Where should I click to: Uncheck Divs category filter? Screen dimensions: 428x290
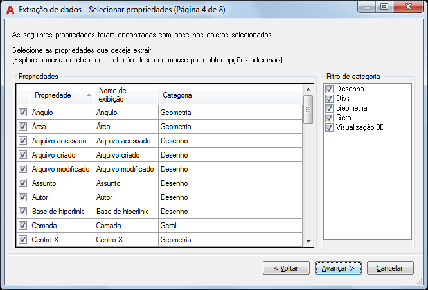click(329, 98)
